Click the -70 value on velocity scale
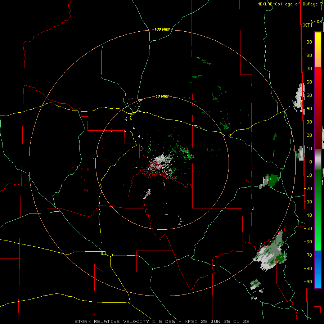324x324 pixels. 308,255
